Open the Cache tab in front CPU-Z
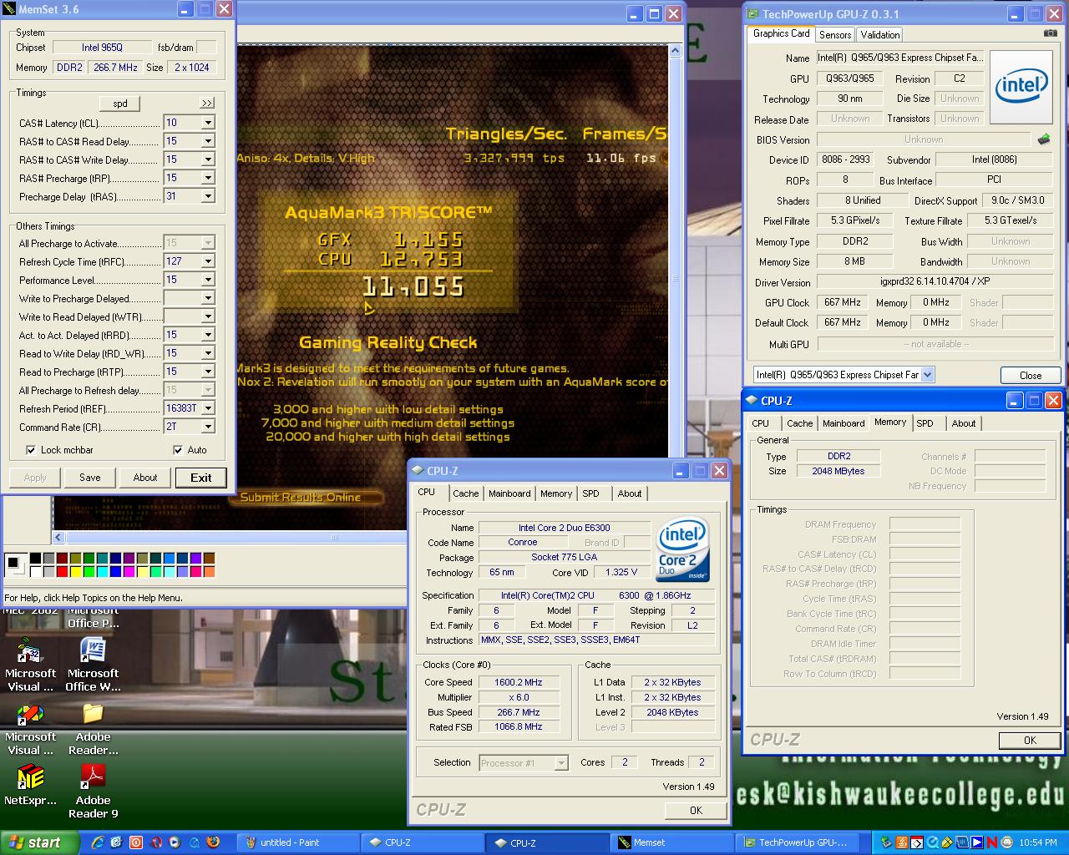Screen dimensions: 1069x855 466,493
